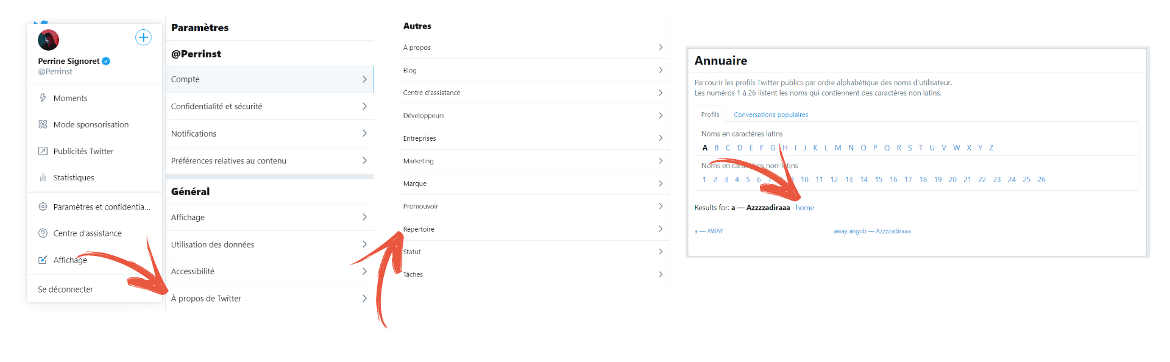Click the Perrine Signoret profile avatar
The height and width of the screenshot is (362, 1170).
point(49,40)
